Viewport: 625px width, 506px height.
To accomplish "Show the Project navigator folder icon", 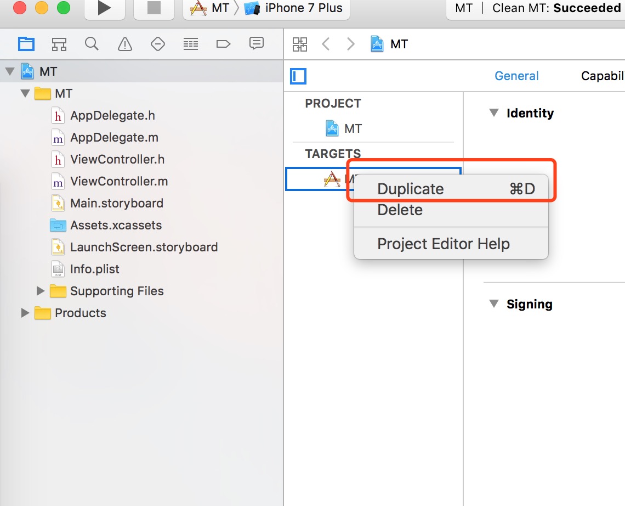I will pos(26,43).
